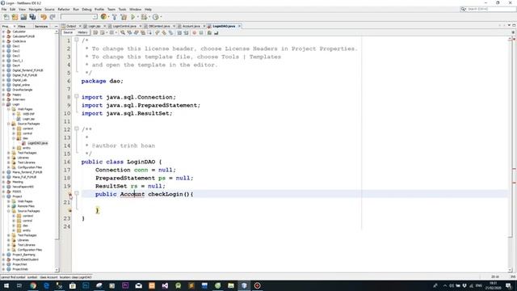This screenshot has height=291, width=517.
Task: Click the Shift Line Left editor icon
Action: pos(179,32)
